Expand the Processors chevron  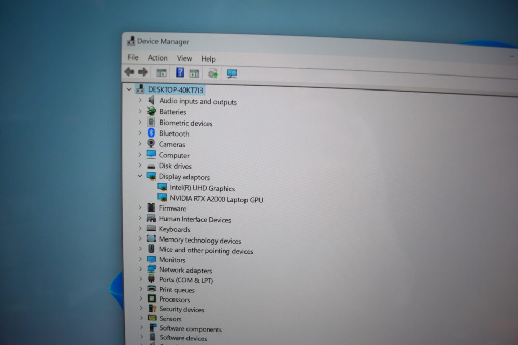[x=141, y=298]
